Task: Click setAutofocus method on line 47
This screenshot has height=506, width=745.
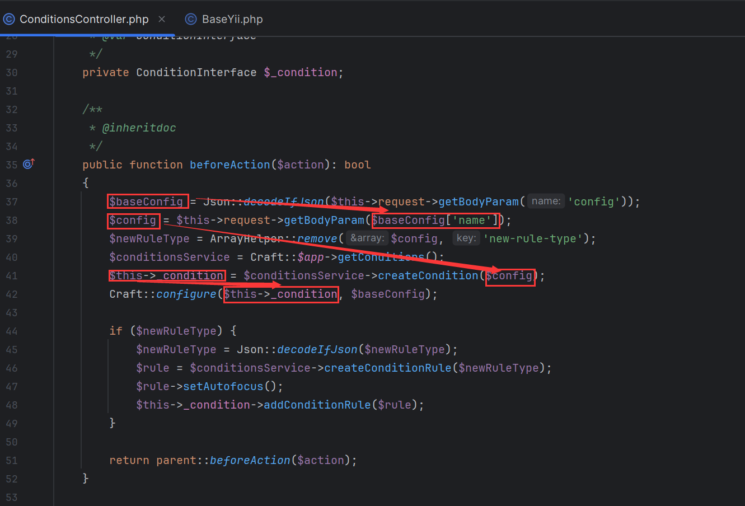Action: point(223,386)
